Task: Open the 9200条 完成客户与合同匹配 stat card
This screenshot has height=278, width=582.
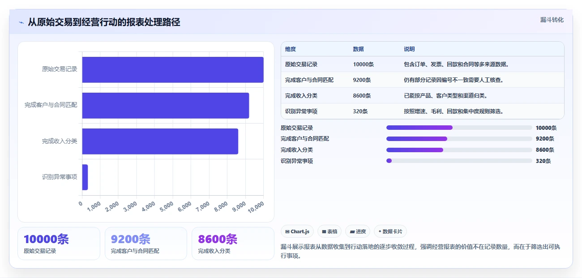Action: [146, 244]
